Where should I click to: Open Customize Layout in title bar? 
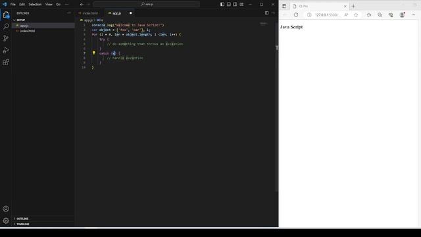click(x=241, y=5)
